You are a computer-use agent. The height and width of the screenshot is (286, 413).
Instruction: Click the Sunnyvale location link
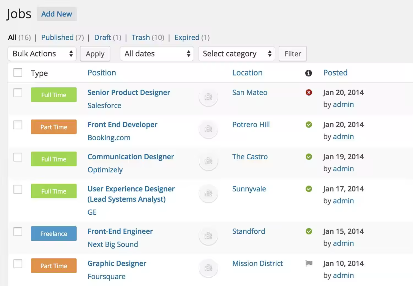(249, 189)
